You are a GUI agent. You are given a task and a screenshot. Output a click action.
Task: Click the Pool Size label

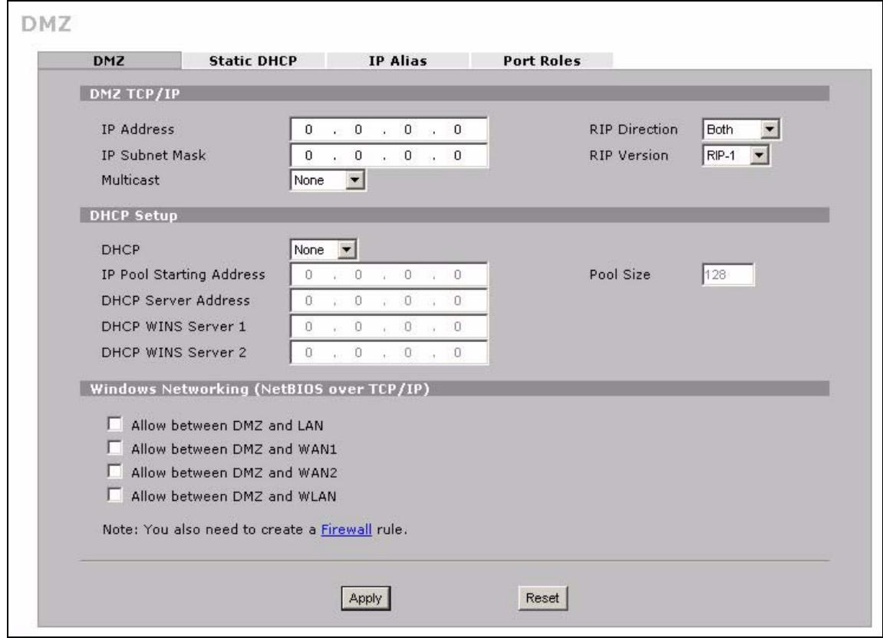click(619, 275)
